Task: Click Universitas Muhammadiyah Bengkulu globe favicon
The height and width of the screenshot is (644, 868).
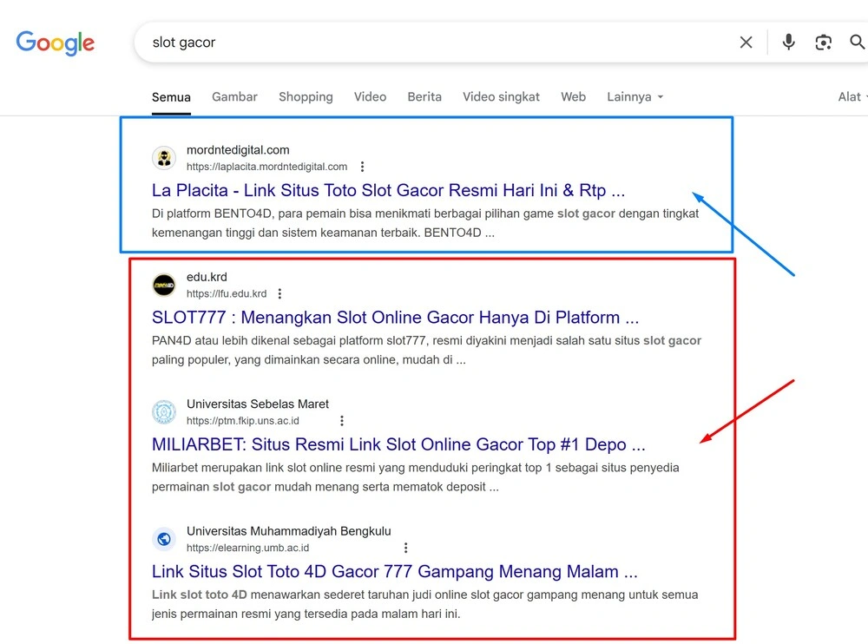Action: click(164, 539)
